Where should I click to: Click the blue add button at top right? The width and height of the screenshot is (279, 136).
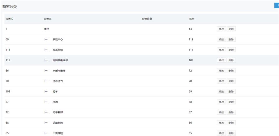[x=277, y=6]
